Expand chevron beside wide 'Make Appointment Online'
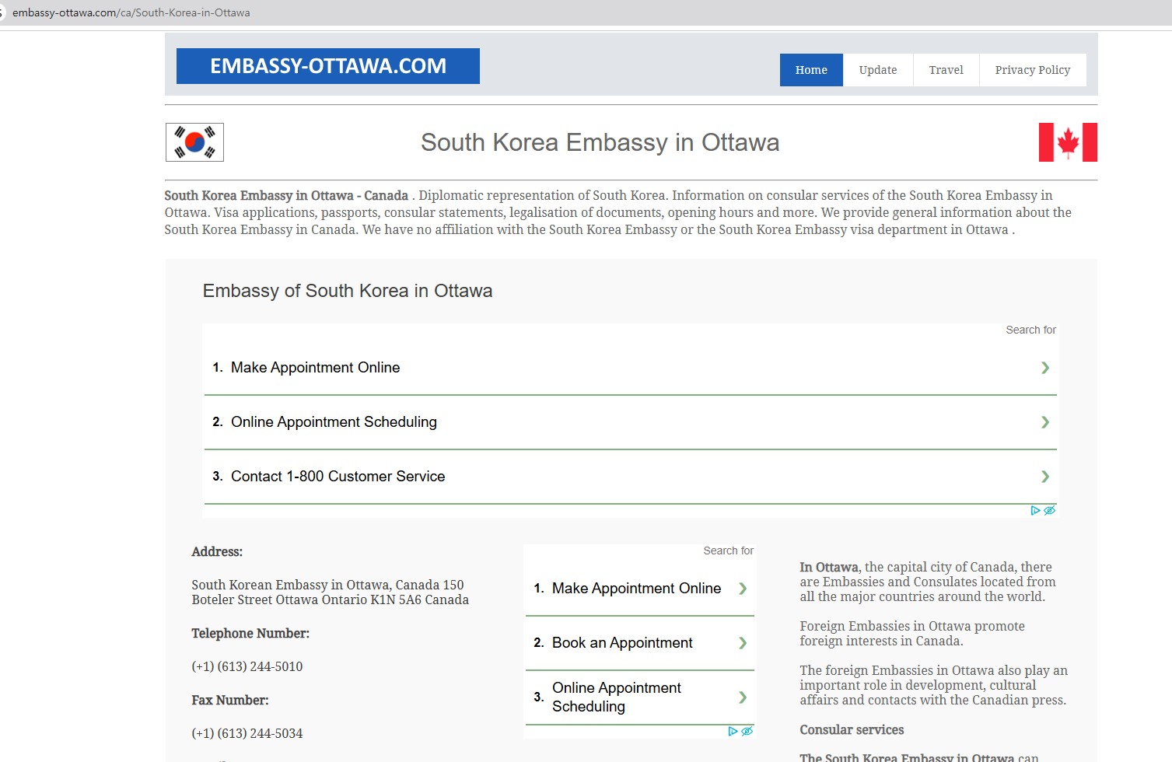Image resolution: width=1172 pixels, height=762 pixels. click(1044, 368)
